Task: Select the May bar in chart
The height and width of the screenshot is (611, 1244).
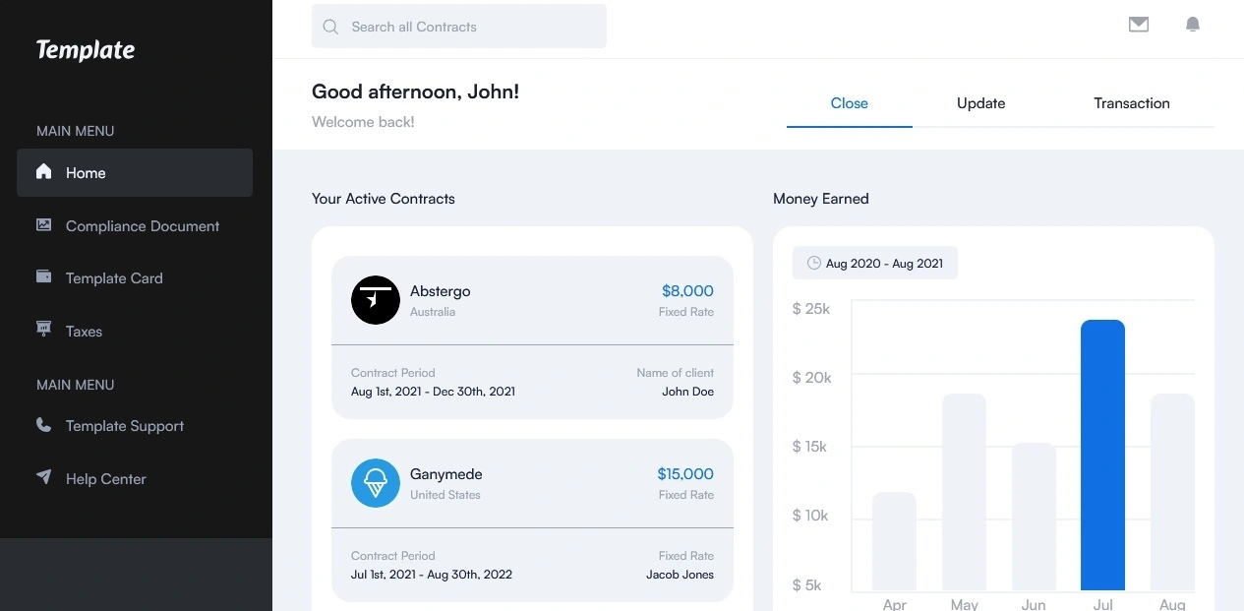Action: point(964,492)
